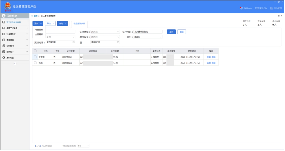285x151 pixels.
Task: Click the 通知公告 envelope icon
Action: pyautogui.click(x=257, y=8)
